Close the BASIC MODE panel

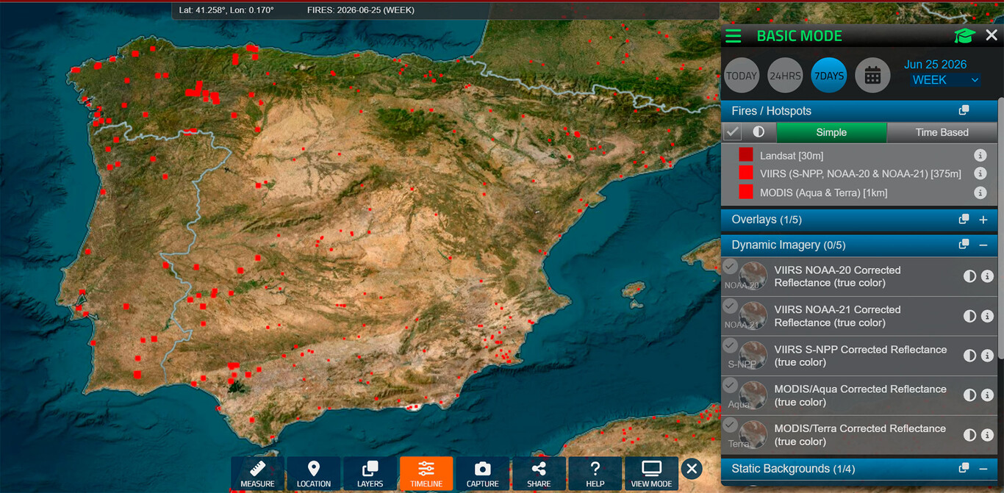(x=992, y=35)
